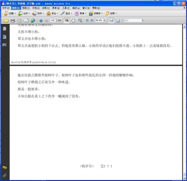Image resolution: width=187 pixels, height=181 pixels.
Task: Click the 签名 (Sign) button
Action: pyautogui.click(x=66, y=13)
